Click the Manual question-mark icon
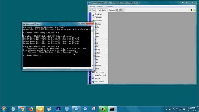Viewport: 199px width, 112px height. click(93, 78)
